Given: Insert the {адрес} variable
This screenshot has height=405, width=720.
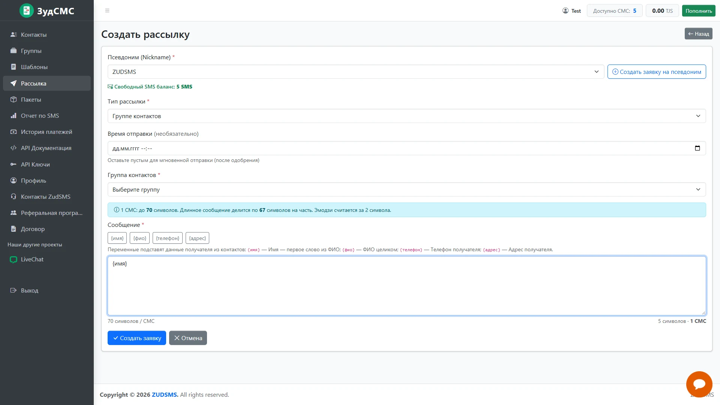Looking at the screenshot, I should click(197, 238).
